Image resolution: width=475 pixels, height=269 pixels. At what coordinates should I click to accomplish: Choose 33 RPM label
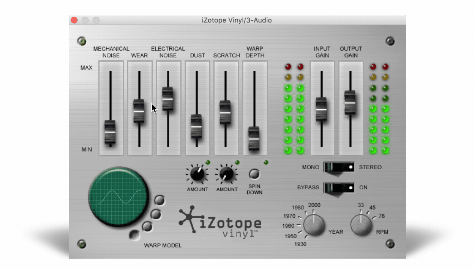click(x=361, y=205)
